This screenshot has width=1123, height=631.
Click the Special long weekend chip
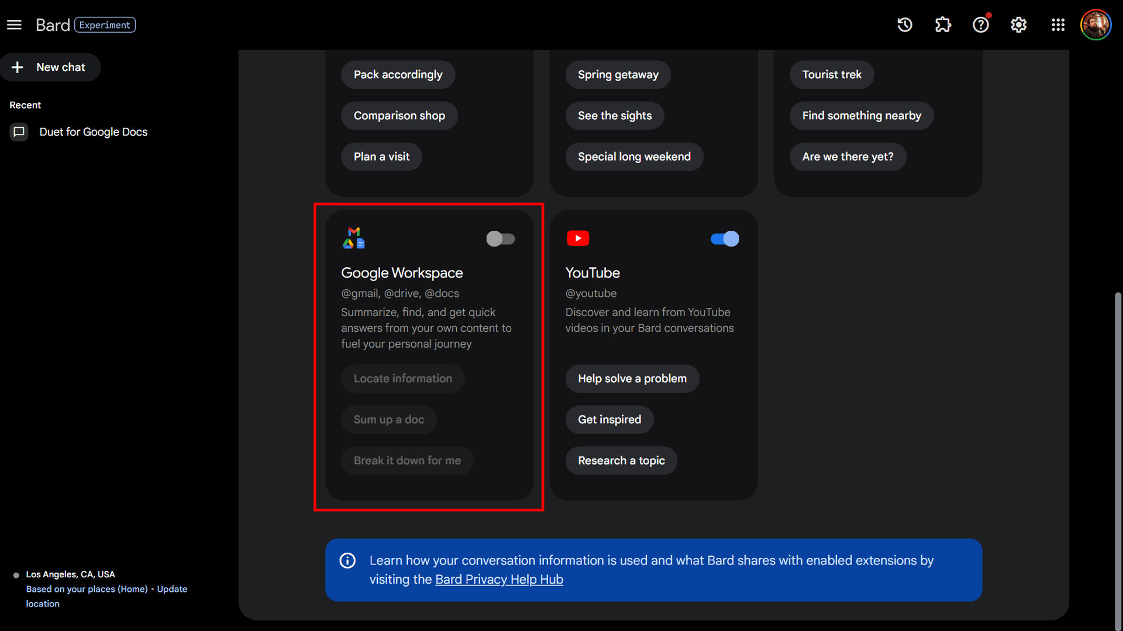pos(634,157)
